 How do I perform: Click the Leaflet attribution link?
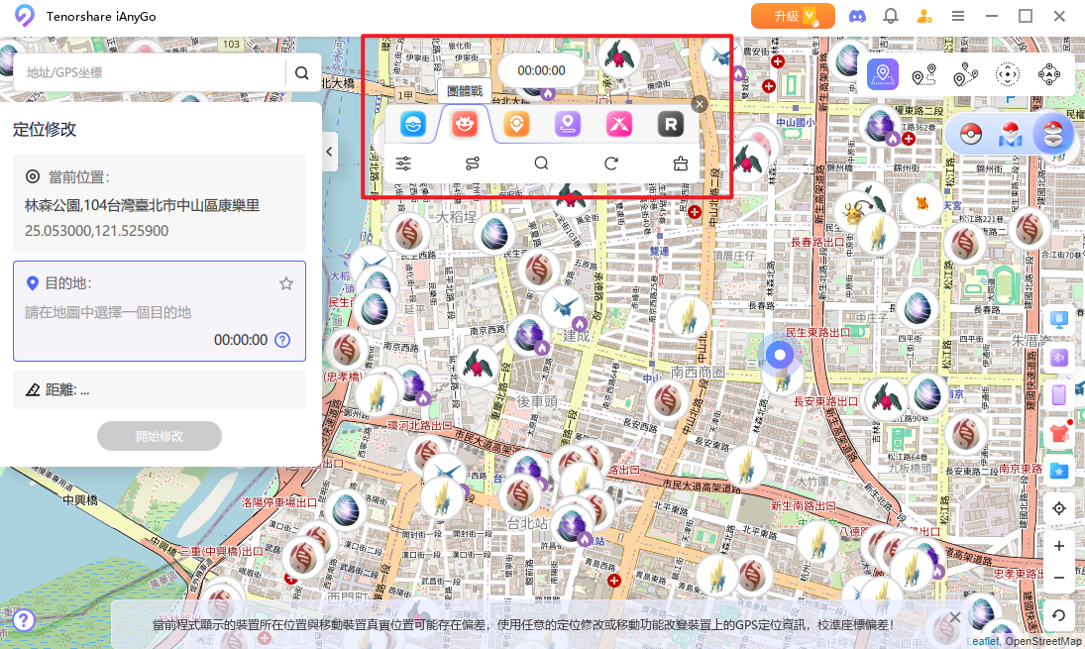(983, 641)
